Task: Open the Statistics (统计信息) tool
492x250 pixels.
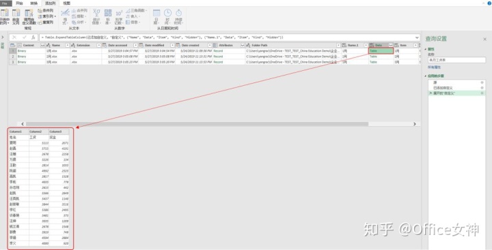Action: [x=96, y=16]
